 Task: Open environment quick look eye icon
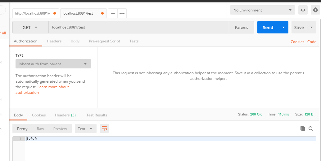click(x=303, y=10)
